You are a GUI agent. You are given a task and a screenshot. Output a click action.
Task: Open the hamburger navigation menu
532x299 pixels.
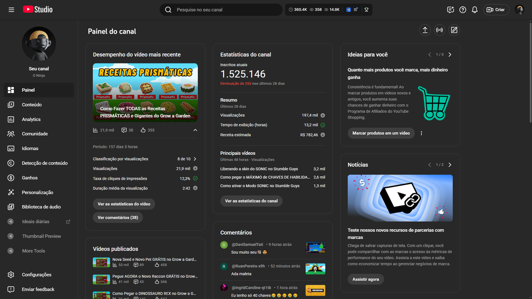click(x=11, y=10)
